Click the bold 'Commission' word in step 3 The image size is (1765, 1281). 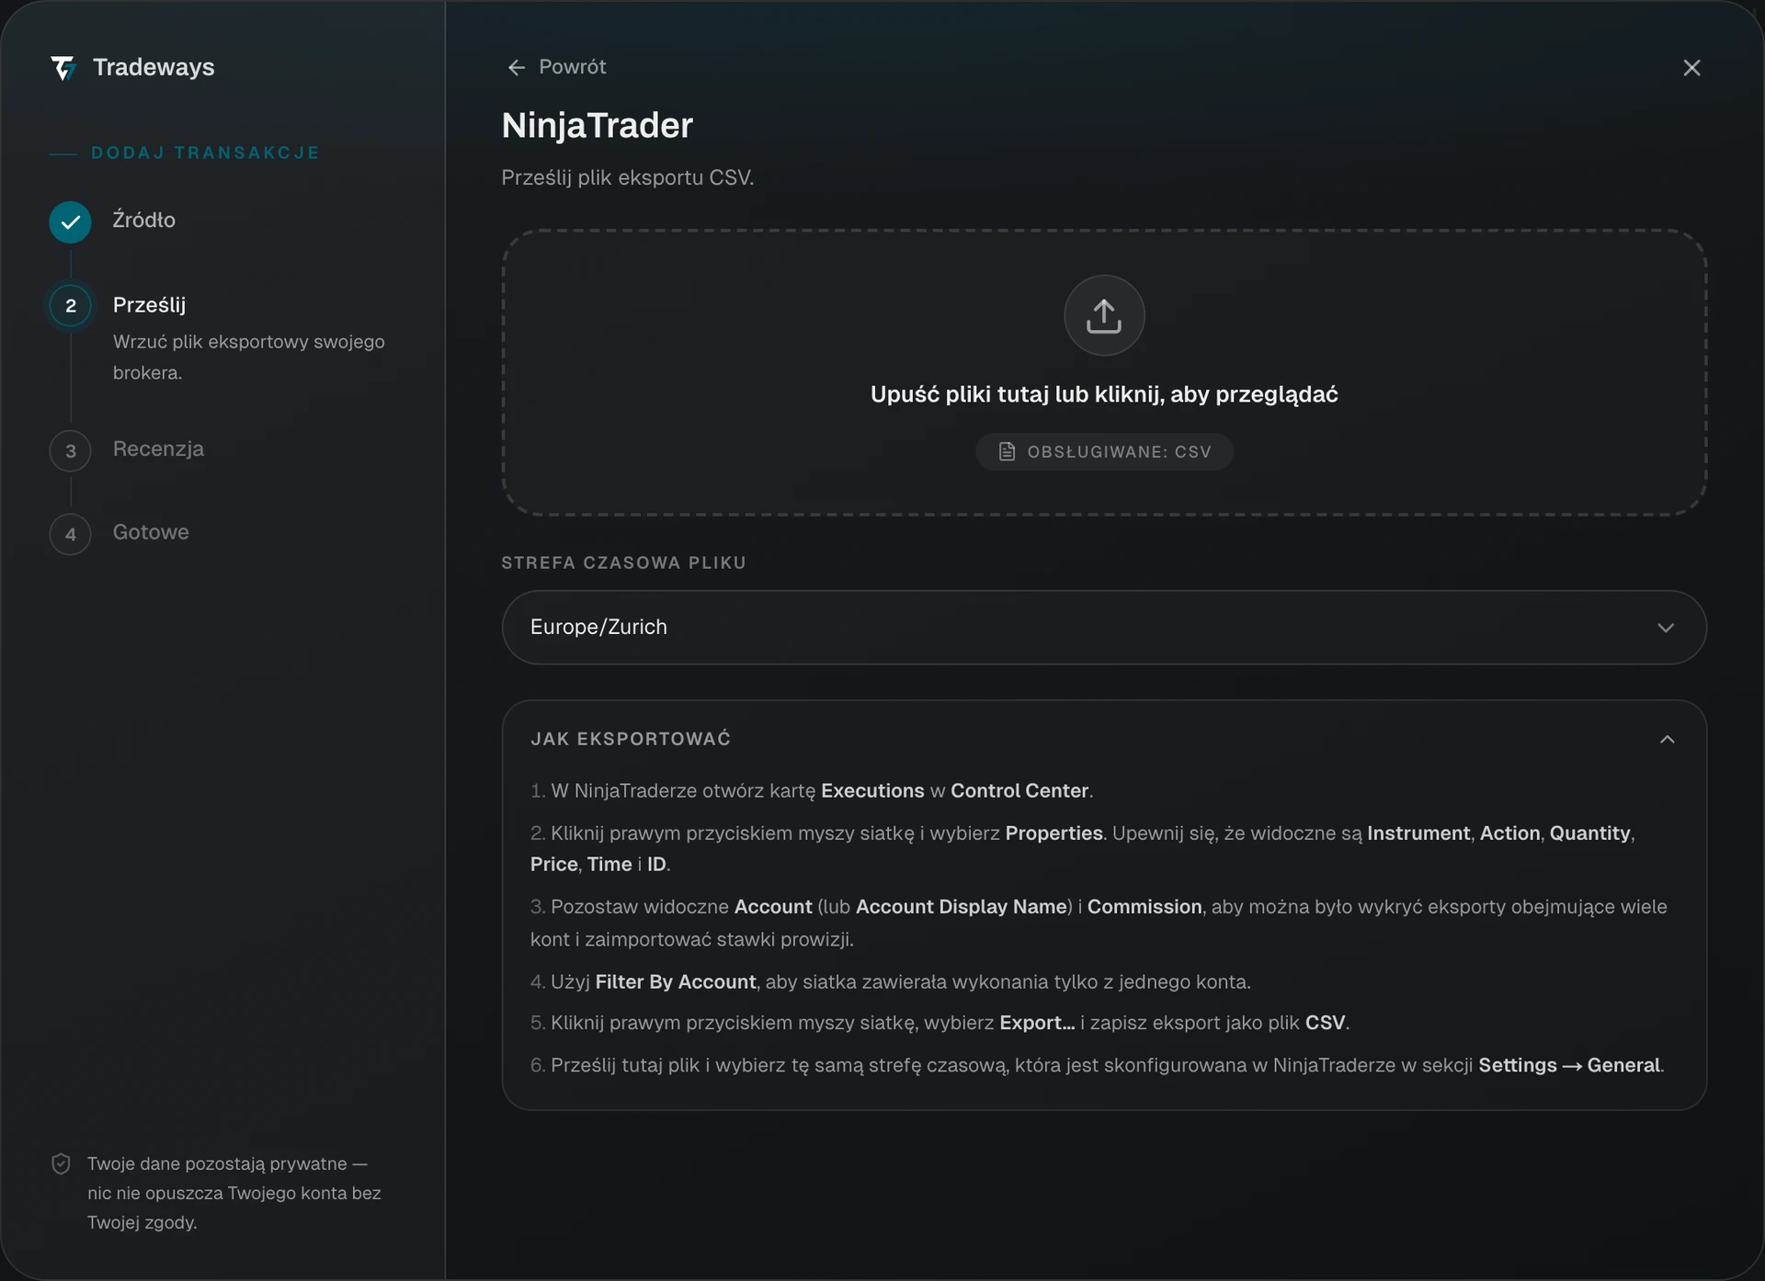[x=1144, y=907]
